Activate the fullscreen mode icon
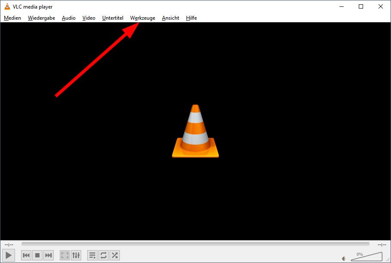The image size is (391, 263). pyautogui.click(x=64, y=255)
